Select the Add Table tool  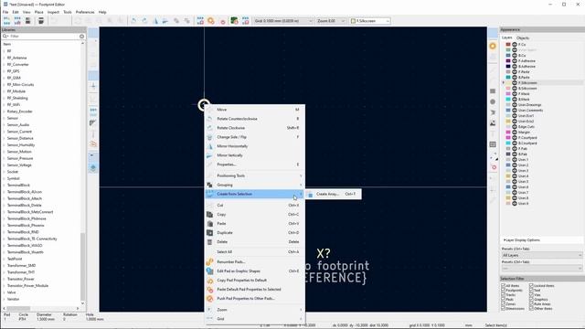click(493, 144)
